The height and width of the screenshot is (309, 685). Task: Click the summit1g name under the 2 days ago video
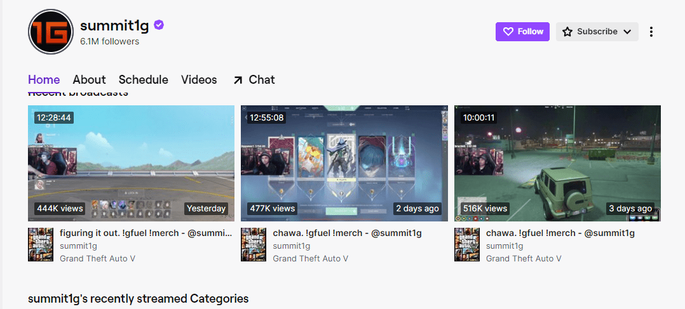click(292, 246)
